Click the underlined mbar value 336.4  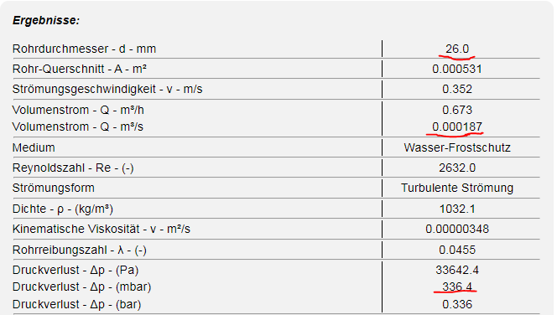tap(457, 287)
